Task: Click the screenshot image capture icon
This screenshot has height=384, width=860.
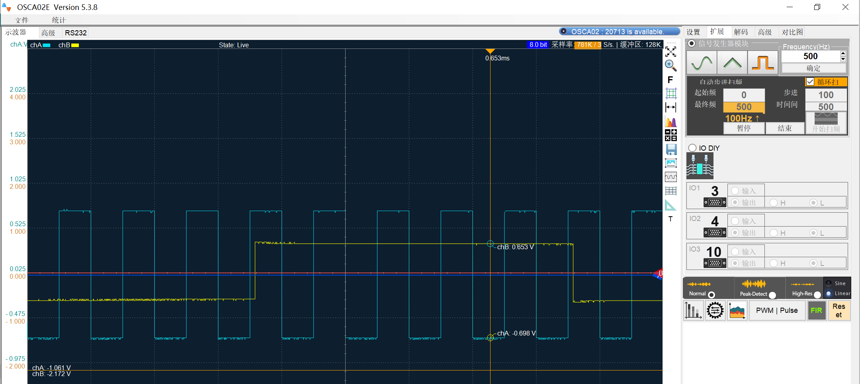Action: tap(671, 163)
